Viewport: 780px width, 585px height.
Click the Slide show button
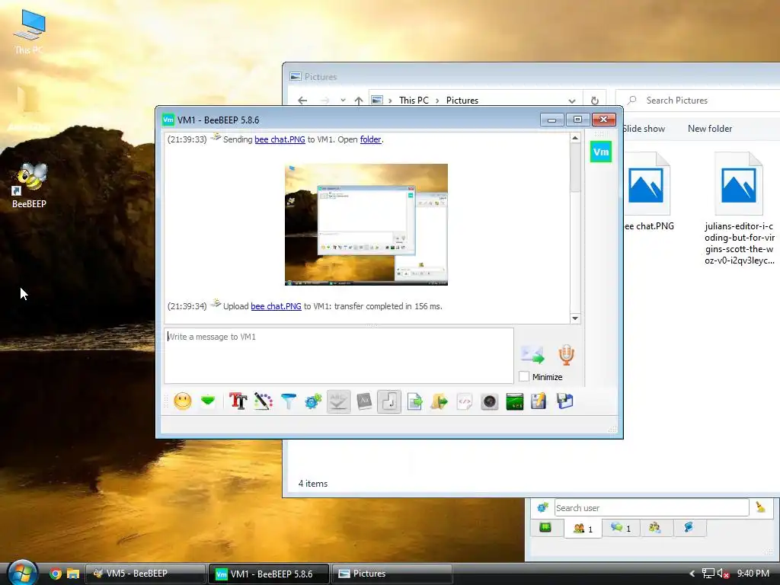coord(643,128)
